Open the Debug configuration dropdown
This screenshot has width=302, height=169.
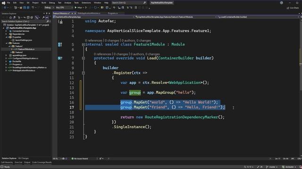[x=49, y=8]
